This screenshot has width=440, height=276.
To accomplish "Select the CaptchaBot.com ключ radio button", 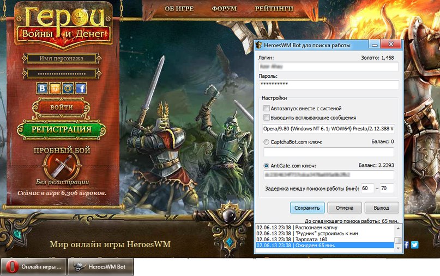I will click(266, 142).
